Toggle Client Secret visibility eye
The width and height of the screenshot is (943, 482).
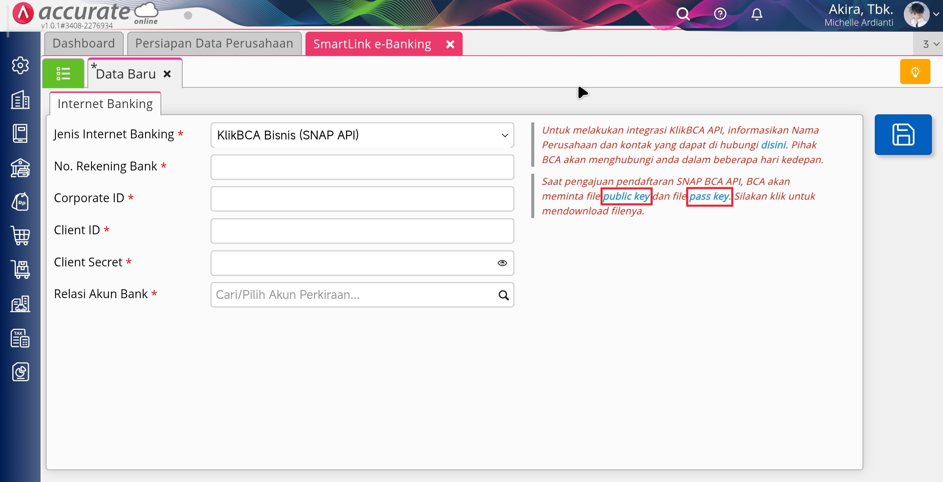coord(502,263)
